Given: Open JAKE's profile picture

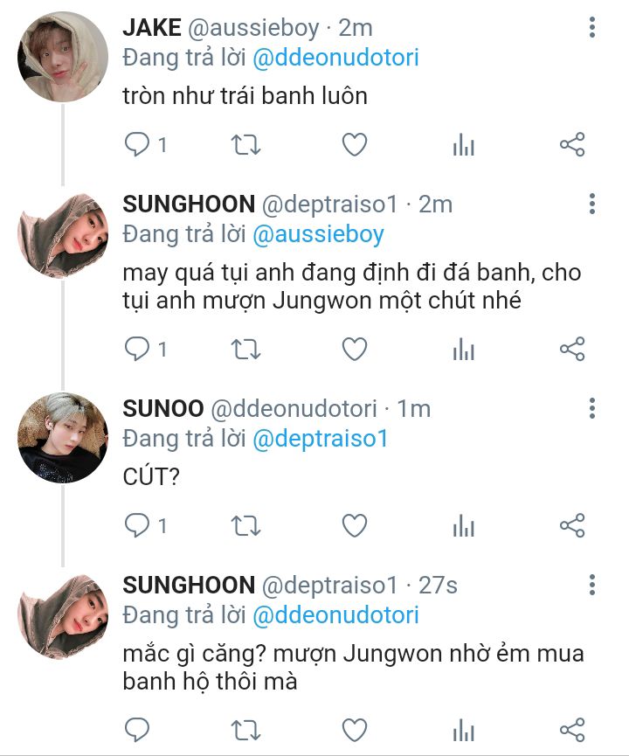Looking at the screenshot, I should 62,57.
